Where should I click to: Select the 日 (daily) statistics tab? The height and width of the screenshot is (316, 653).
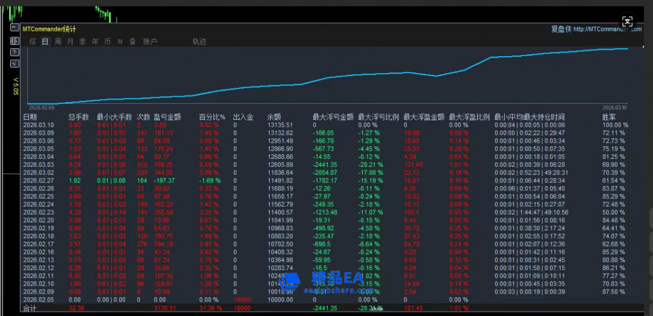45,42
